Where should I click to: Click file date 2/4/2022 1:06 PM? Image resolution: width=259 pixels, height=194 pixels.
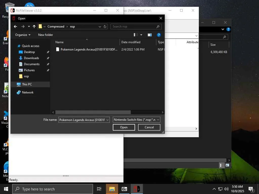[x=133, y=50]
